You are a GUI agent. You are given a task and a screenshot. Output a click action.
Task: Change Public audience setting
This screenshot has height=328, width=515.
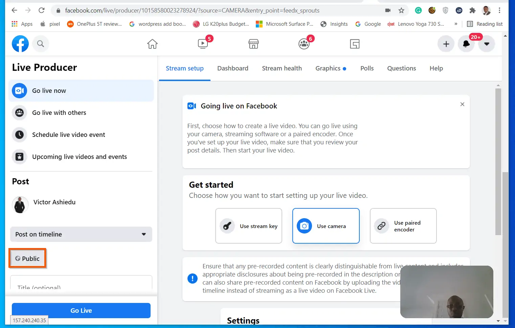pyautogui.click(x=27, y=259)
